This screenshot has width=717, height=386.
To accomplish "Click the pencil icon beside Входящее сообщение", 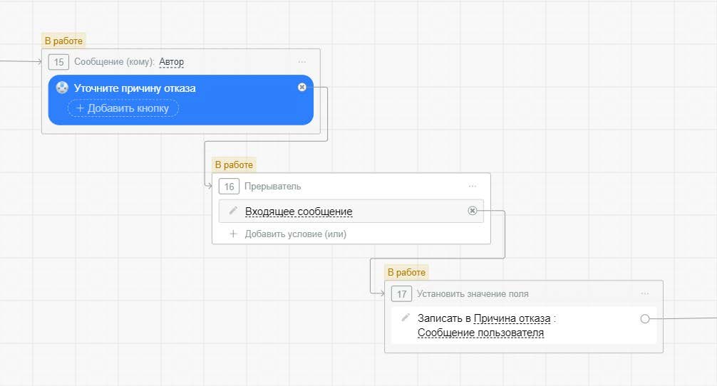I will (x=232, y=211).
